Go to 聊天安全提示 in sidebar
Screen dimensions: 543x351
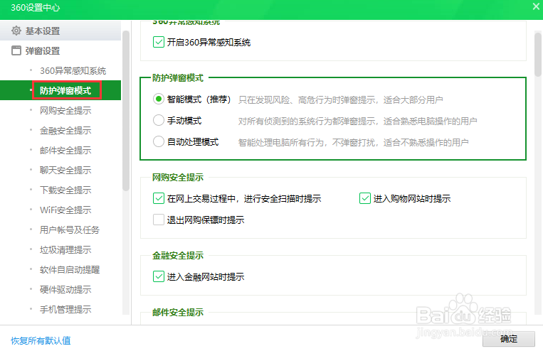point(65,170)
